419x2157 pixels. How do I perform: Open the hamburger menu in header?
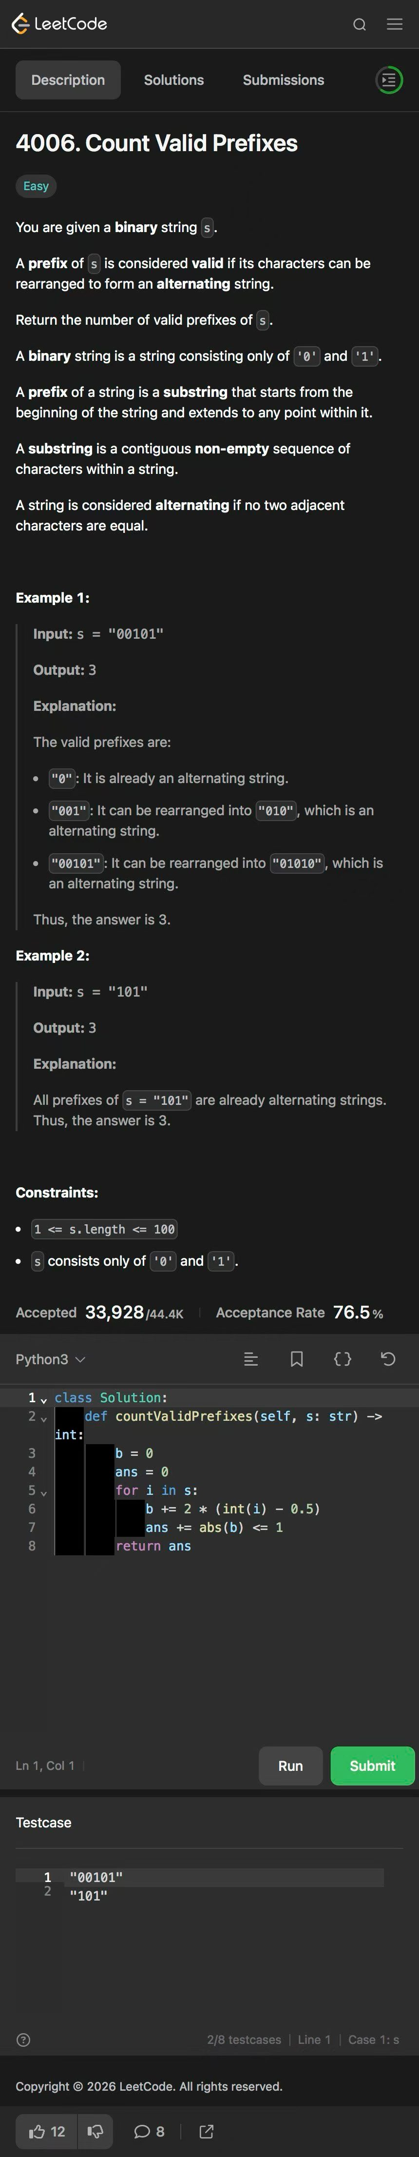tap(395, 24)
